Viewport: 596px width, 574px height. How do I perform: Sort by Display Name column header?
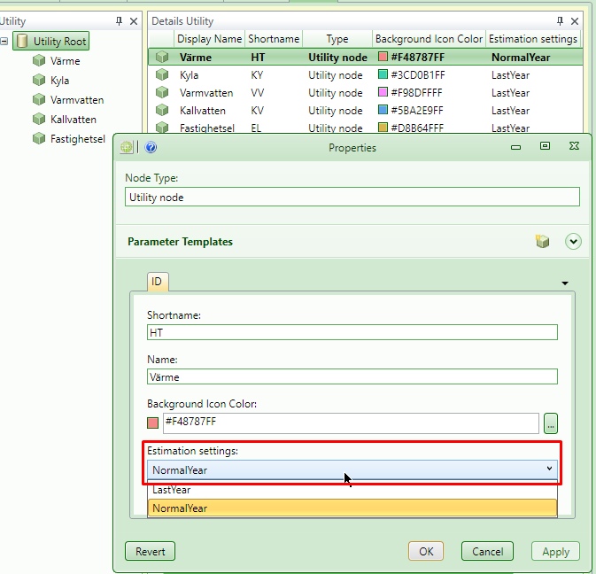pyautogui.click(x=209, y=39)
